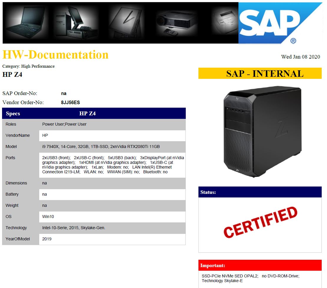This screenshot has height=288, width=327.
Task: Click the Ports description cell
Action: pos(112,165)
